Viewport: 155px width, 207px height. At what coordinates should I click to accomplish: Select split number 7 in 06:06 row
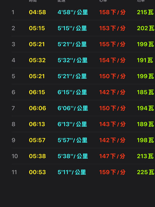pyautogui.click(x=13, y=108)
